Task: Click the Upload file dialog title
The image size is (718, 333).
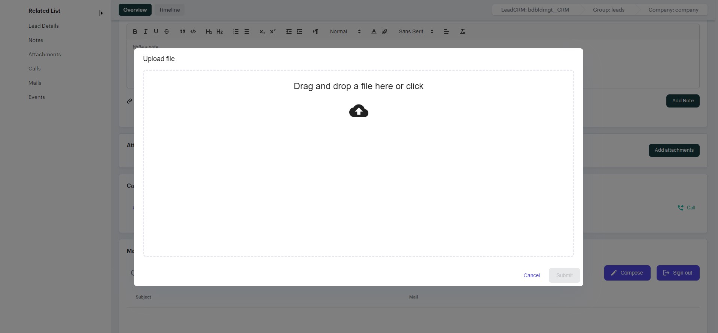Action: point(159,59)
